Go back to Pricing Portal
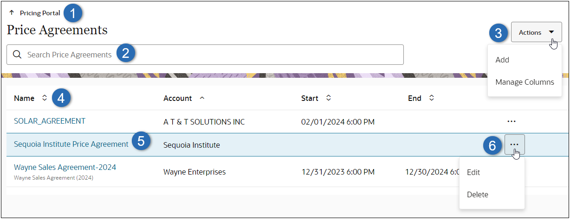Image resolution: width=570 pixels, height=219 pixels. pyautogui.click(x=40, y=13)
